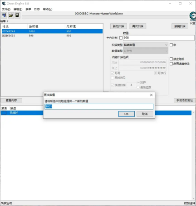Screen dimensions: 196x206
Task: Click the open process computer icon
Action: pyautogui.click(x=4, y=15)
